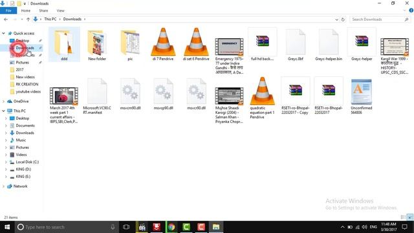Open the KING (D:) drive
This screenshot has width=414, height=233.
click(23, 170)
